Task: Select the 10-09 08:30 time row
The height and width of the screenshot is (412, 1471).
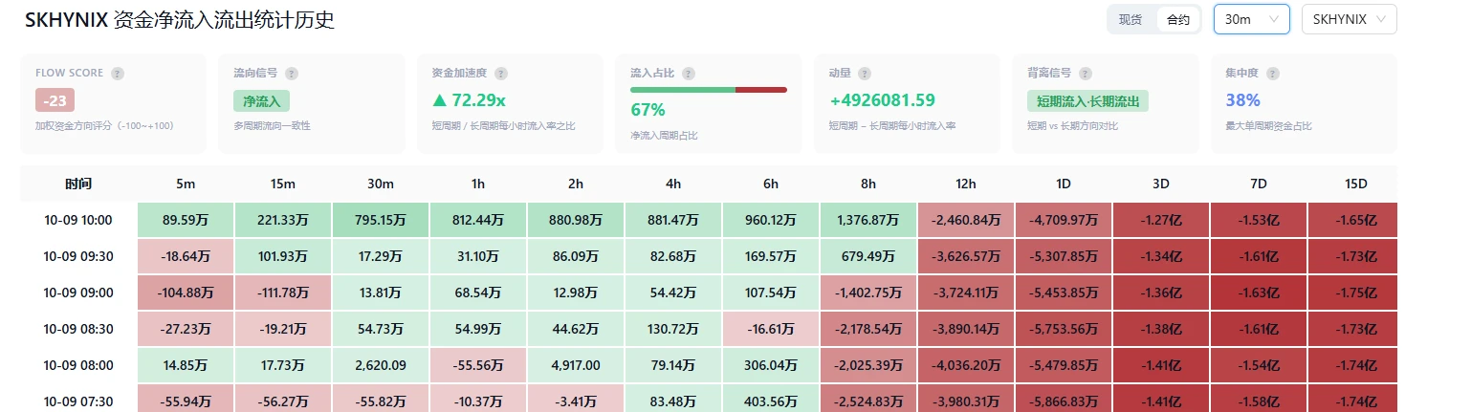Action: 709,329
